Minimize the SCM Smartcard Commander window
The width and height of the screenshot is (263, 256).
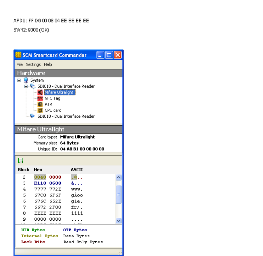click(x=100, y=55)
